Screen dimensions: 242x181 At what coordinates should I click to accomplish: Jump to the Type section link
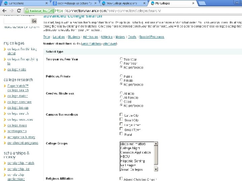(46, 37)
